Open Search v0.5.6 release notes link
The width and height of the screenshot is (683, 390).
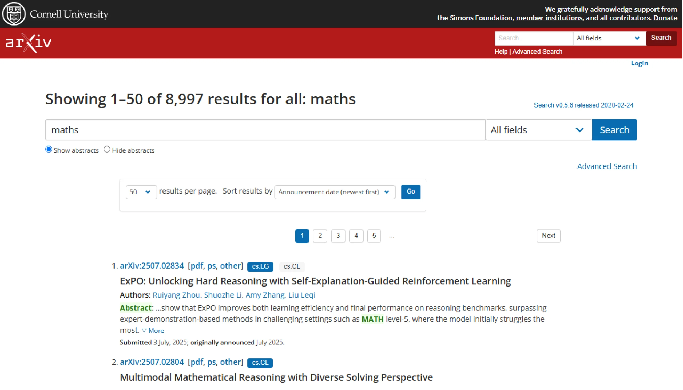click(x=583, y=105)
